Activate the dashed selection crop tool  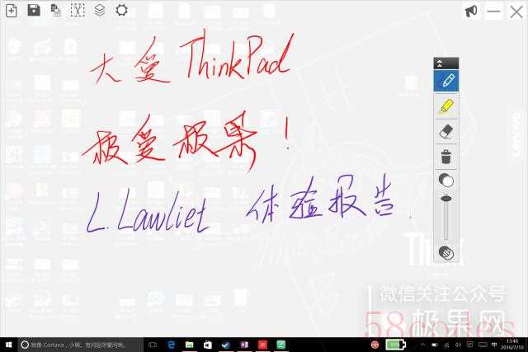(78, 10)
